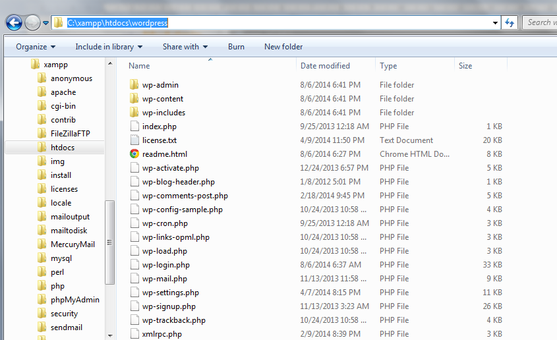Open Include in library menu
Image resolution: width=557 pixels, height=340 pixels.
pyautogui.click(x=109, y=47)
